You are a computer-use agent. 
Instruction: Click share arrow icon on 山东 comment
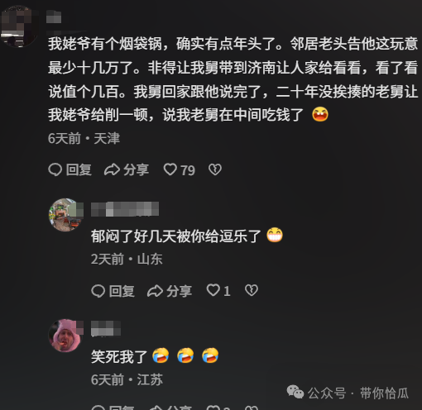point(155,291)
